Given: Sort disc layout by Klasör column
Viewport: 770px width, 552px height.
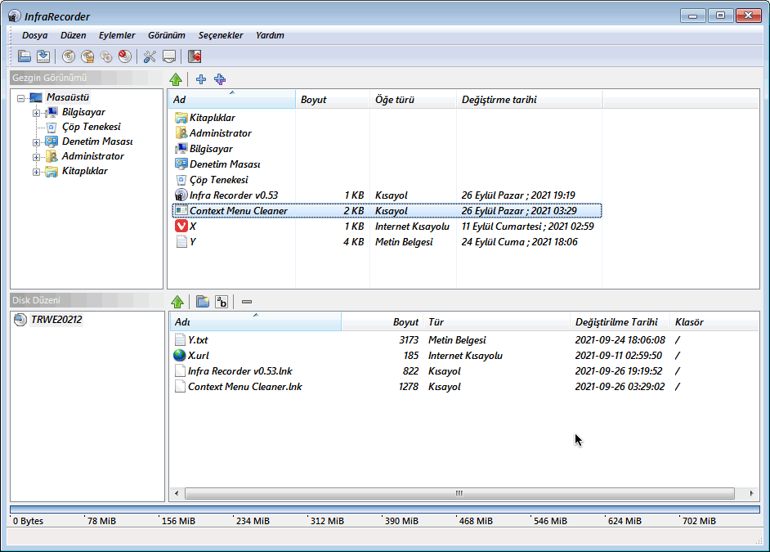Looking at the screenshot, I should (x=714, y=321).
